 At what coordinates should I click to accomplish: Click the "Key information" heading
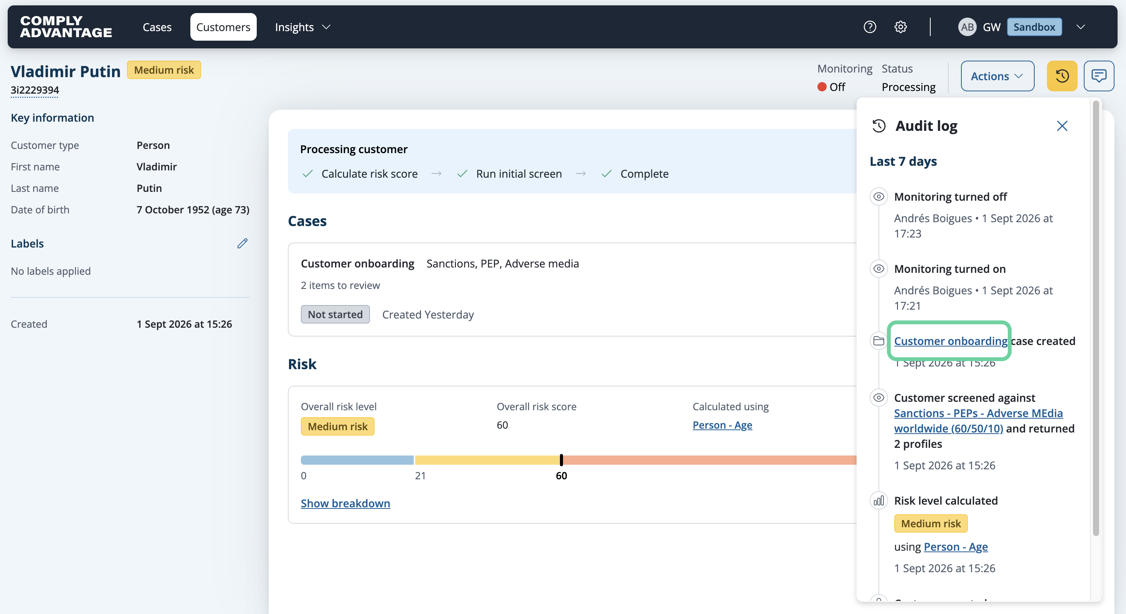53,117
